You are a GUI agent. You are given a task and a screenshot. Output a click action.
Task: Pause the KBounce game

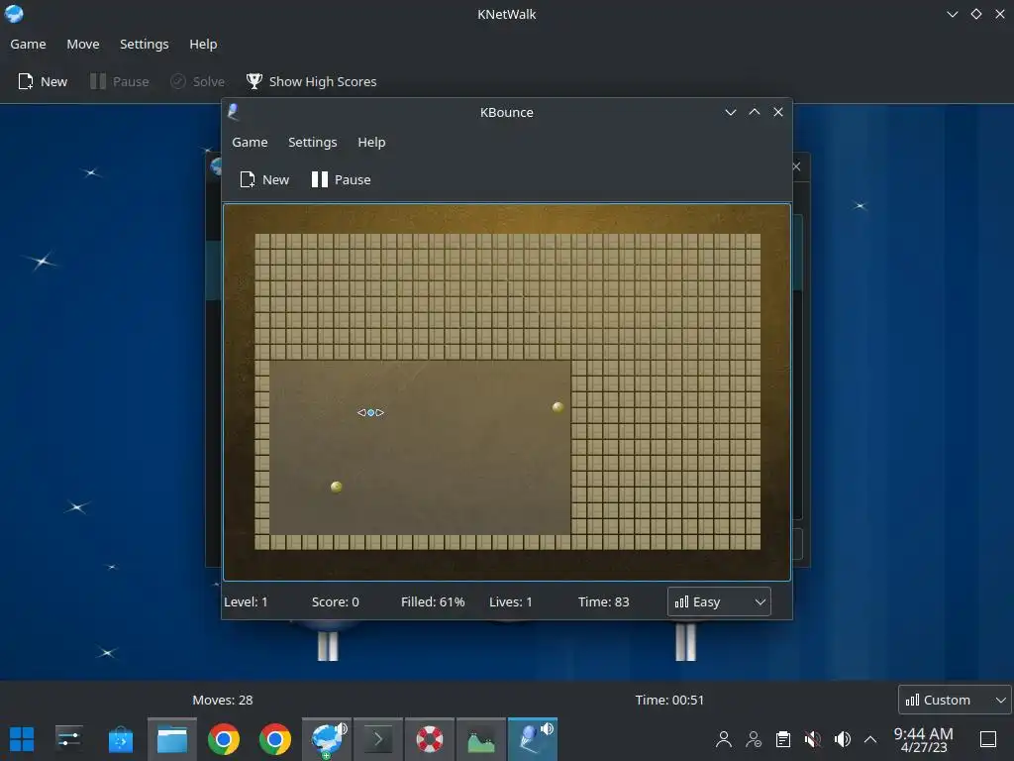click(341, 180)
